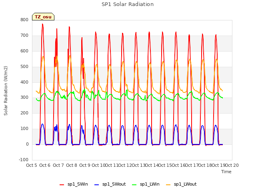This screenshot has width=256, height=192.
Task: Click the 600 y-axis tick label
Action: [24, 51]
